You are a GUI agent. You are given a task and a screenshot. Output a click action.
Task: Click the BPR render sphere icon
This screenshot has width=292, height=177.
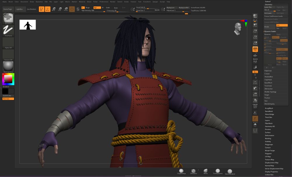point(255,16)
